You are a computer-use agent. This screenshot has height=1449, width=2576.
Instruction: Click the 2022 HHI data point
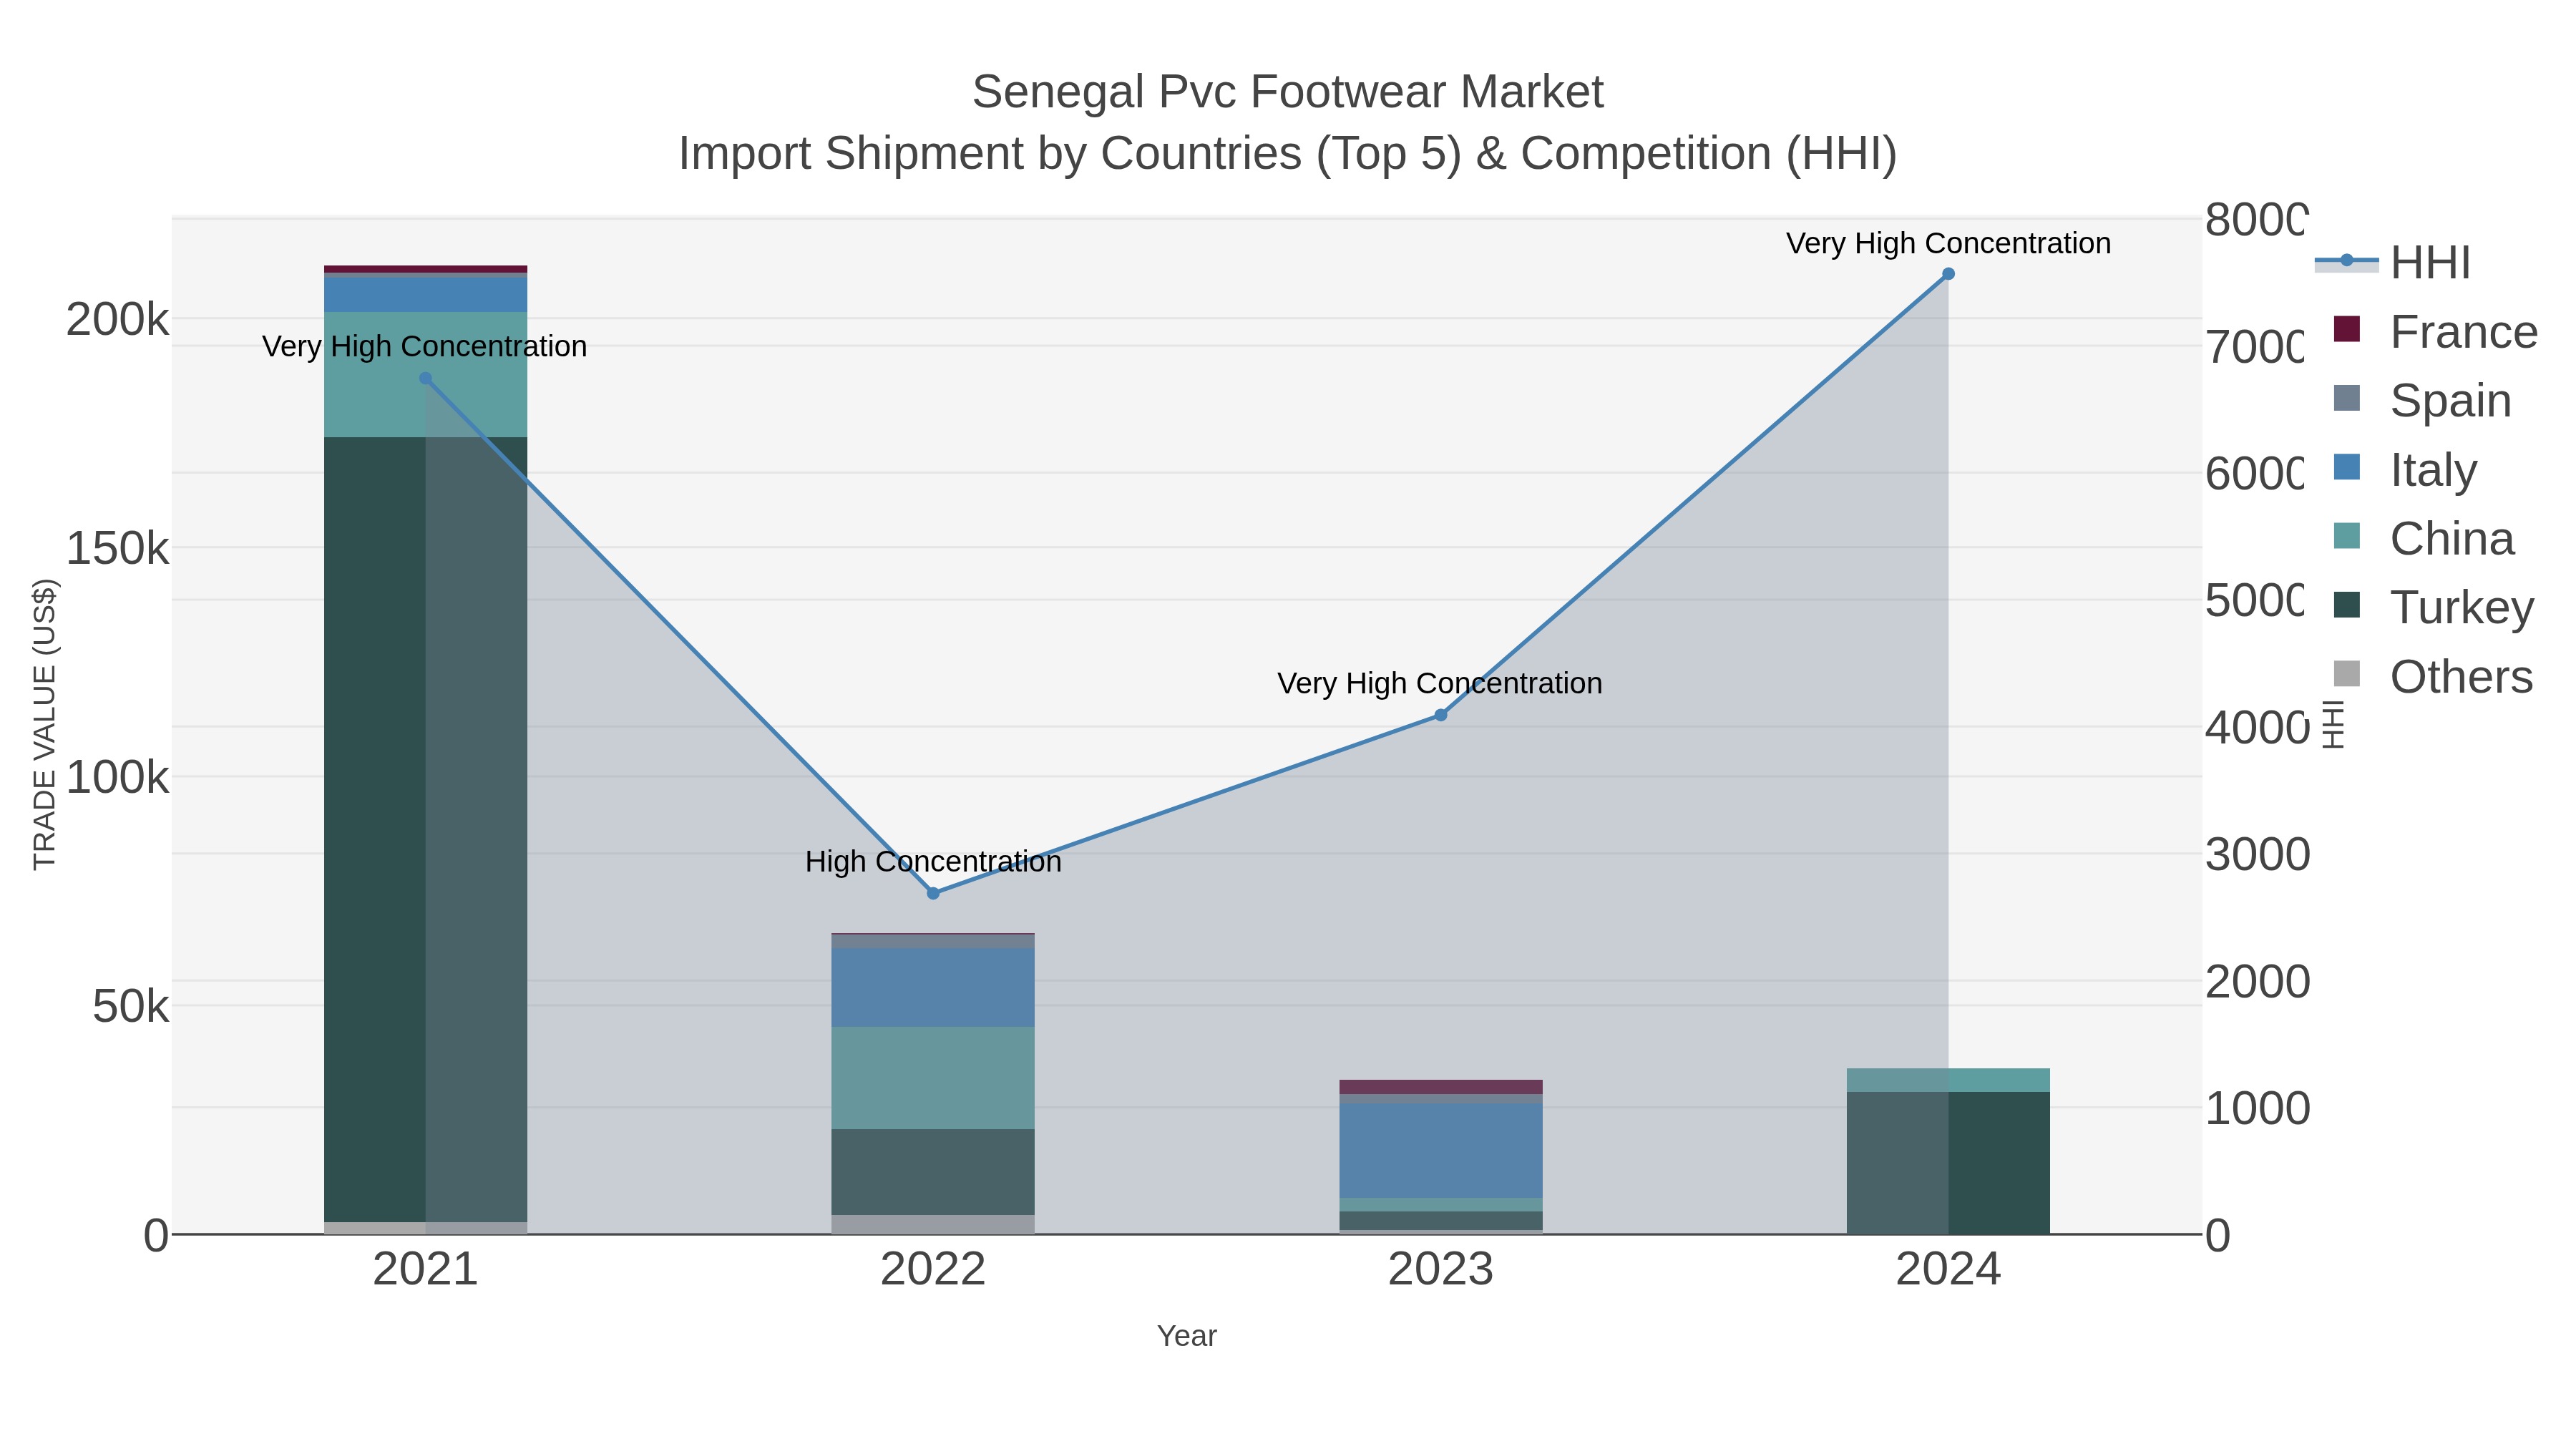tap(933, 893)
